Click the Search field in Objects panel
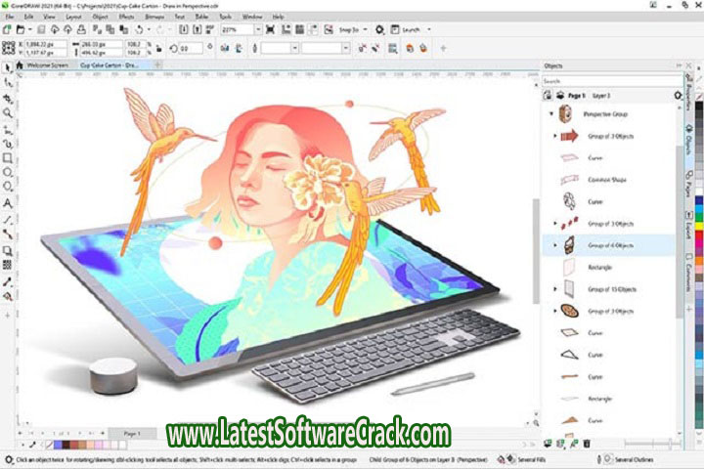 pos(606,81)
